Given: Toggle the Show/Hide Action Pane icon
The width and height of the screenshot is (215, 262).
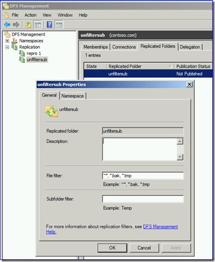Looking at the screenshot, I should [59, 25].
